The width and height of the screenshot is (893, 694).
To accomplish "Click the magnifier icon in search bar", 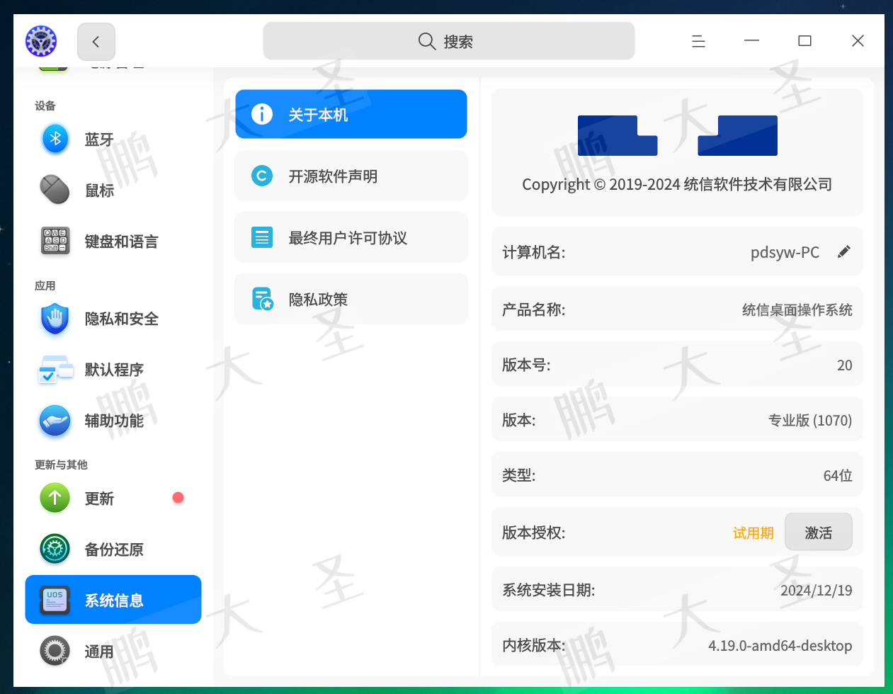I will (x=426, y=41).
